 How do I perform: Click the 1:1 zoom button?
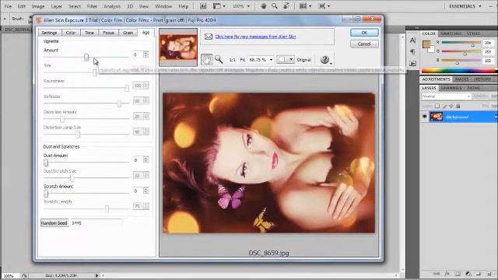(233, 60)
